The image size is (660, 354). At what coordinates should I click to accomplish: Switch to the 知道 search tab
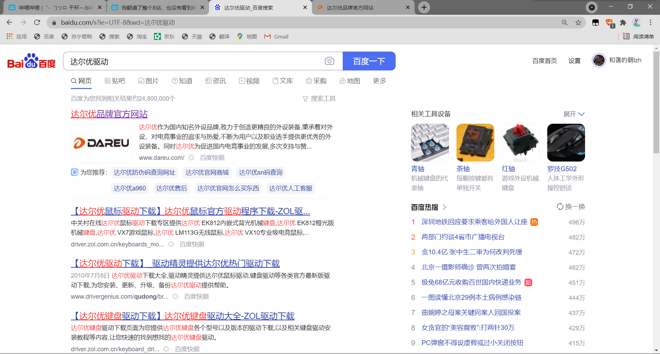point(182,81)
